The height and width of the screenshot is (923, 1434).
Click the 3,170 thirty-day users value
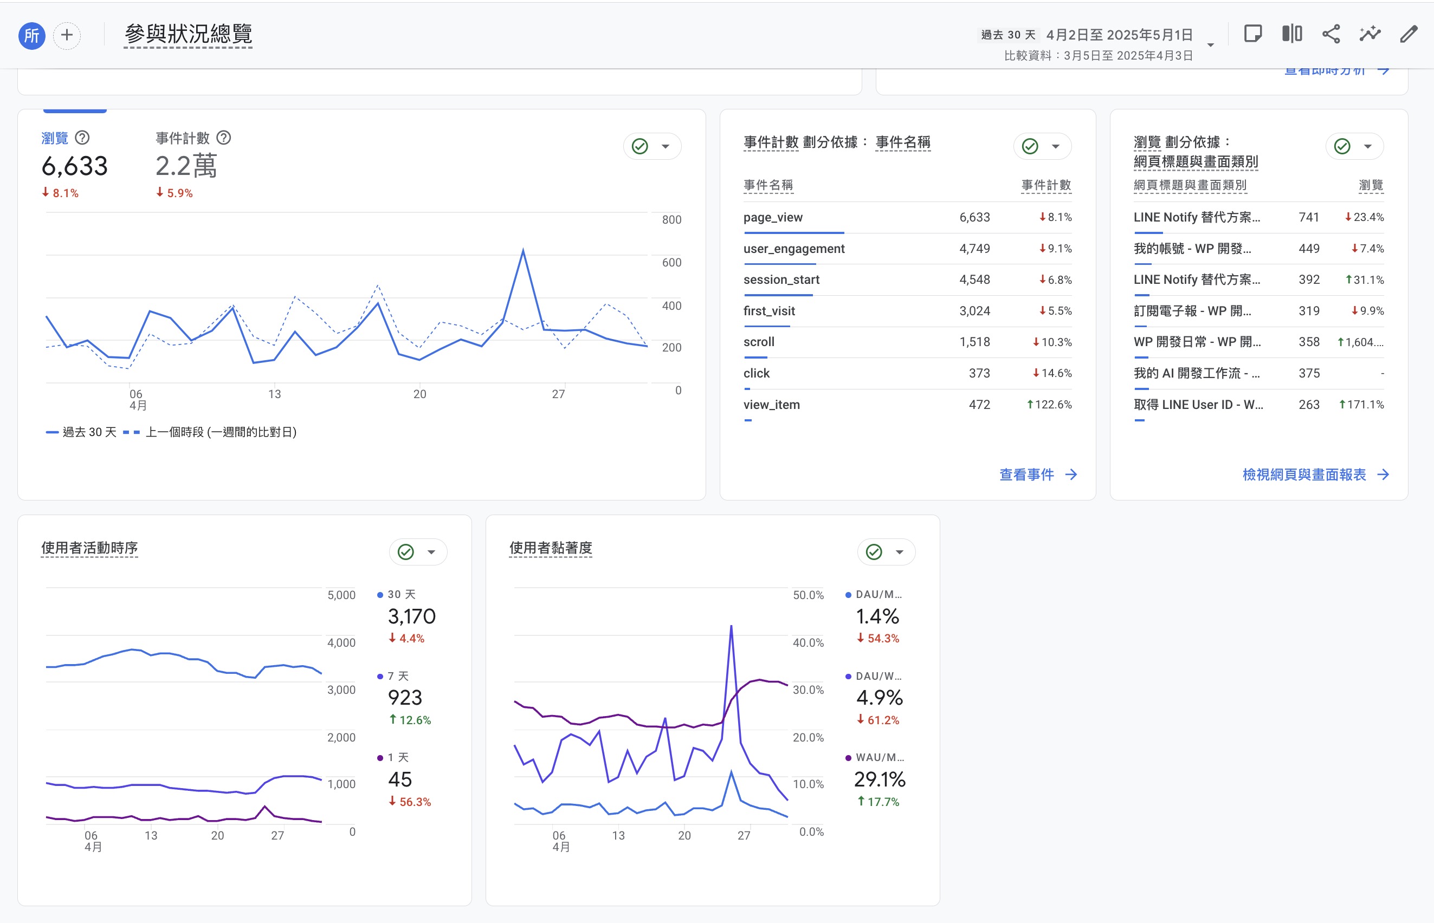pyautogui.click(x=412, y=616)
